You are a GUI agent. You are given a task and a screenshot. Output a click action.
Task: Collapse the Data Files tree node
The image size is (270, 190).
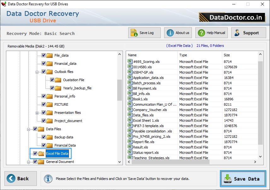click(x=28, y=129)
